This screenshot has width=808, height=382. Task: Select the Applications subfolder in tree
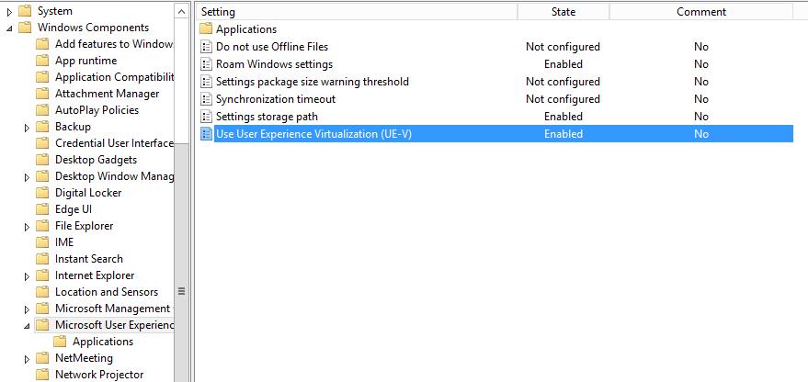point(102,342)
